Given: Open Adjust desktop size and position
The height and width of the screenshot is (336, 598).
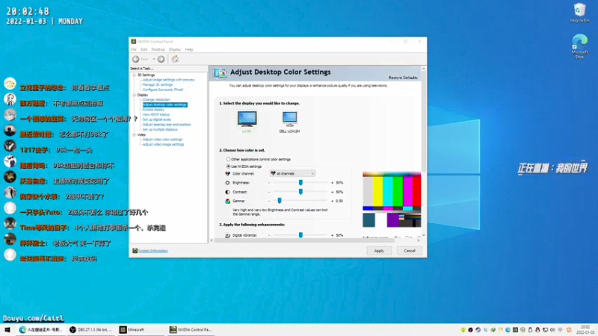Looking at the screenshot, I should point(167,125).
